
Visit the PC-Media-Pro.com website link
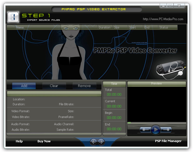tap(163, 19)
